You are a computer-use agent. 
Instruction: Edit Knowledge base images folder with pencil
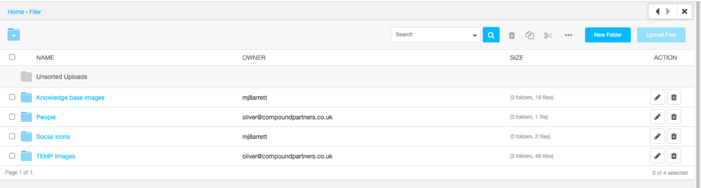[x=657, y=98]
